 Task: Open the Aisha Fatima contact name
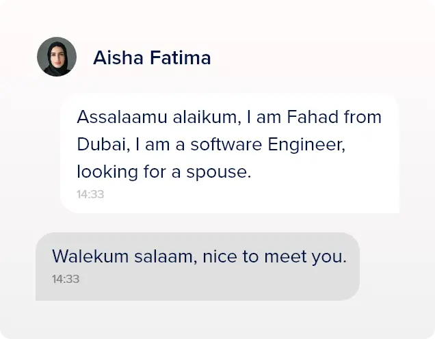pos(152,58)
